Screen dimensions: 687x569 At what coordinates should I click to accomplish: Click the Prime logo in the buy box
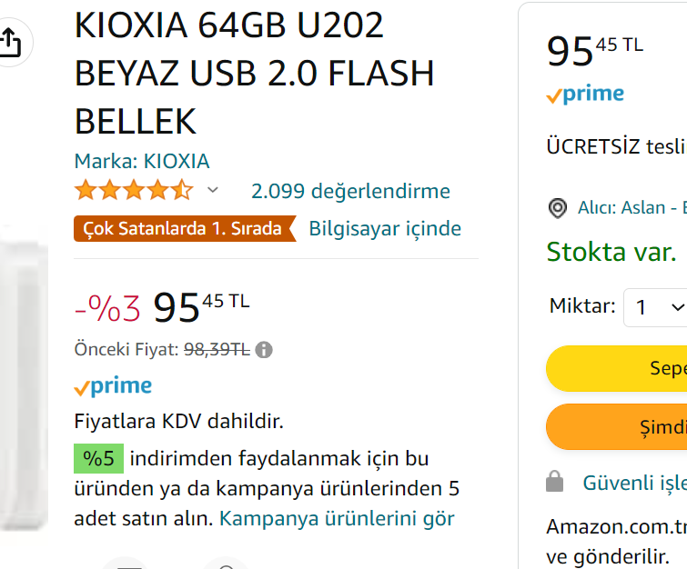pyautogui.click(x=585, y=95)
